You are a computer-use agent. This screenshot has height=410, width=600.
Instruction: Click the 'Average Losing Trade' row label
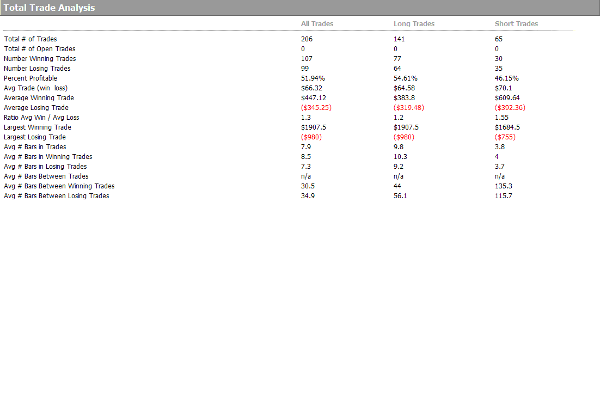pos(36,108)
